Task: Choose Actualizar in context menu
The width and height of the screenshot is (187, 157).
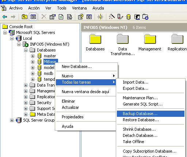Action: tap(86, 107)
